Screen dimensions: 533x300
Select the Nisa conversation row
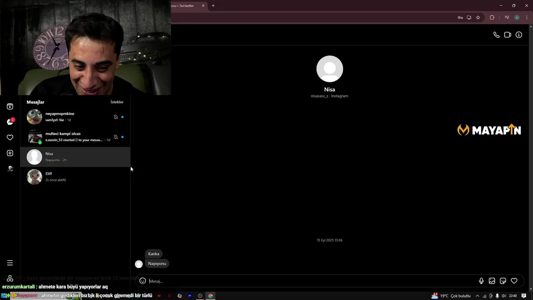(x=75, y=157)
